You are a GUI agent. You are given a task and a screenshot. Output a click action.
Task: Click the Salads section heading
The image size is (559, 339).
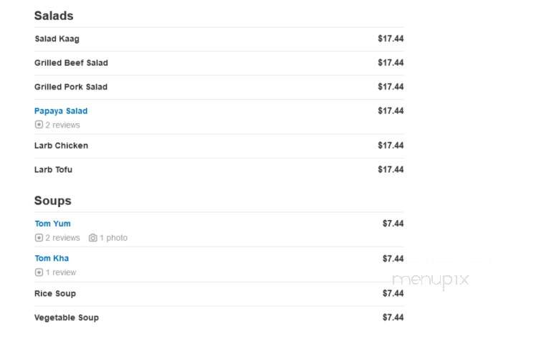point(54,16)
